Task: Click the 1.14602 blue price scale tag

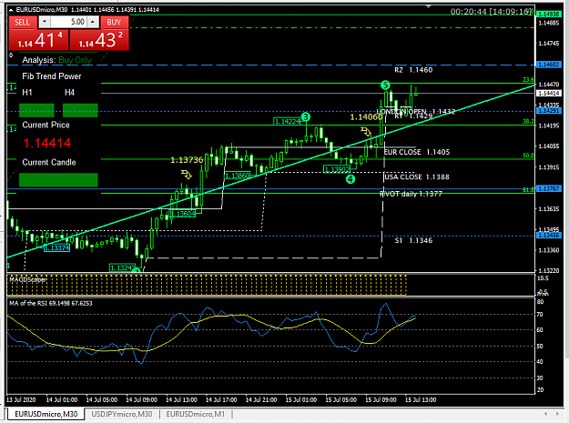Action: point(548,65)
